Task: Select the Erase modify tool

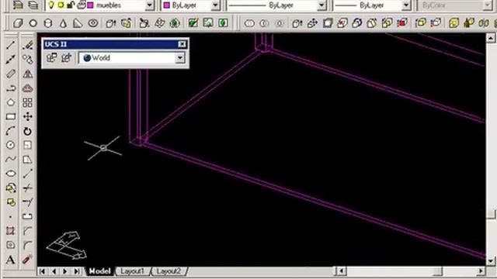Action: coord(28,45)
